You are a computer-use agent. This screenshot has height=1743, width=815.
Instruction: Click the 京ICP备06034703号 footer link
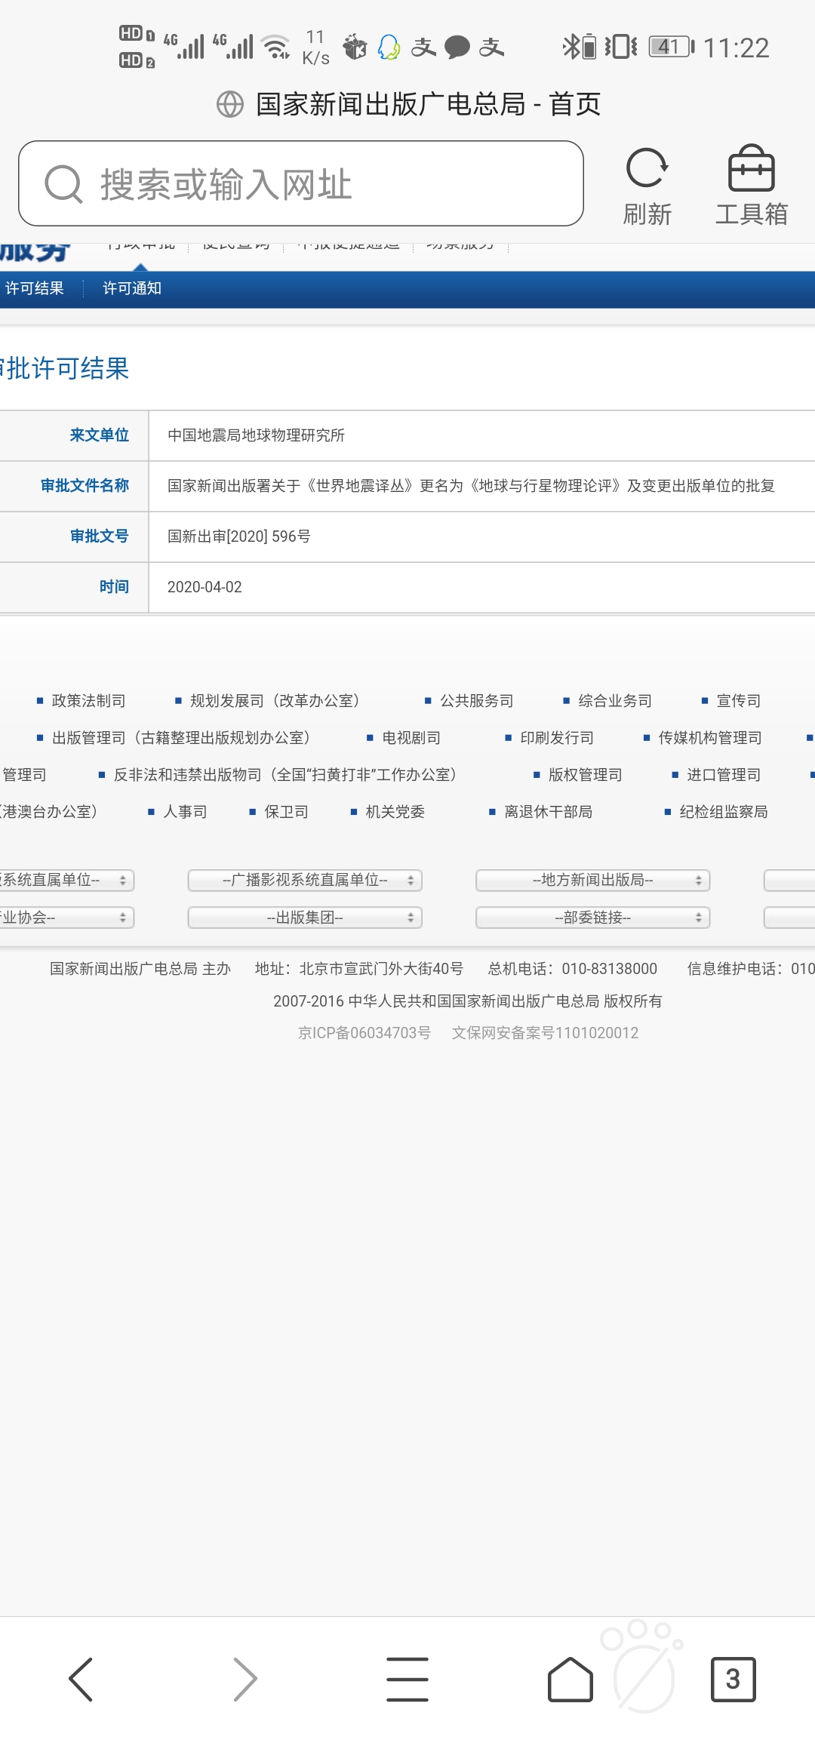(x=364, y=1033)
